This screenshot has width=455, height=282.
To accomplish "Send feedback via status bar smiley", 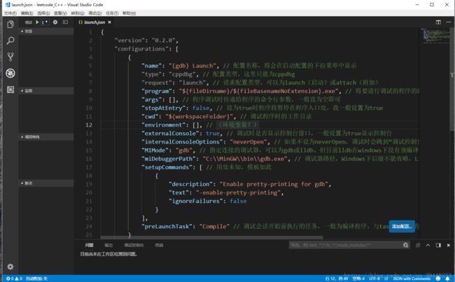I will (438, 279).
